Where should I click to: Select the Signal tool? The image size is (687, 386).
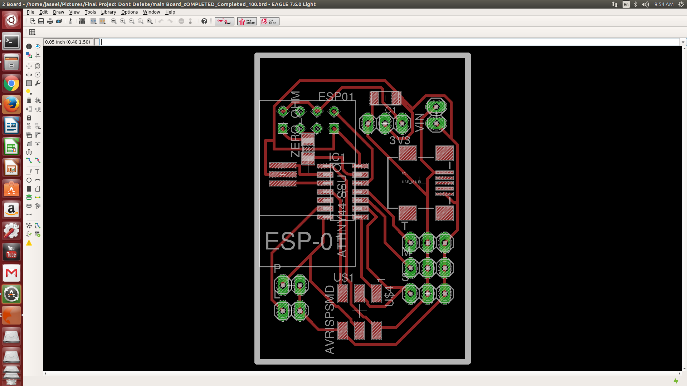coord(38,197)
